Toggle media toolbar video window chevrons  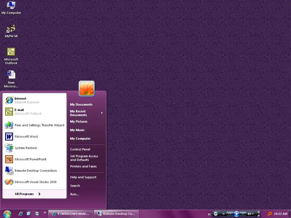(x=259, y=212)
